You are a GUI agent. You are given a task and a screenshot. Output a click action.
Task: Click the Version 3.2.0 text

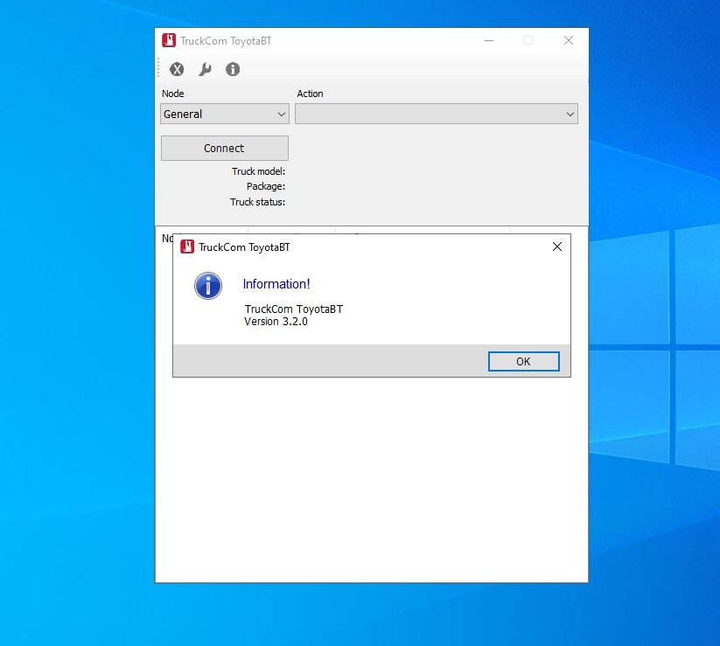tap(276, 322)
